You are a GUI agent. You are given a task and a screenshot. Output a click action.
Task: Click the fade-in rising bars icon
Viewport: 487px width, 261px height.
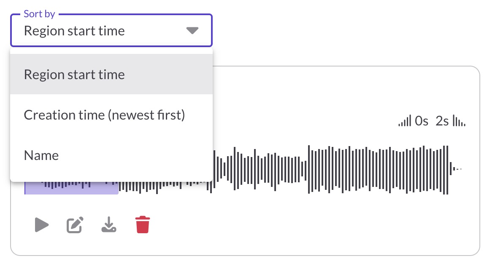pos(404,122)
